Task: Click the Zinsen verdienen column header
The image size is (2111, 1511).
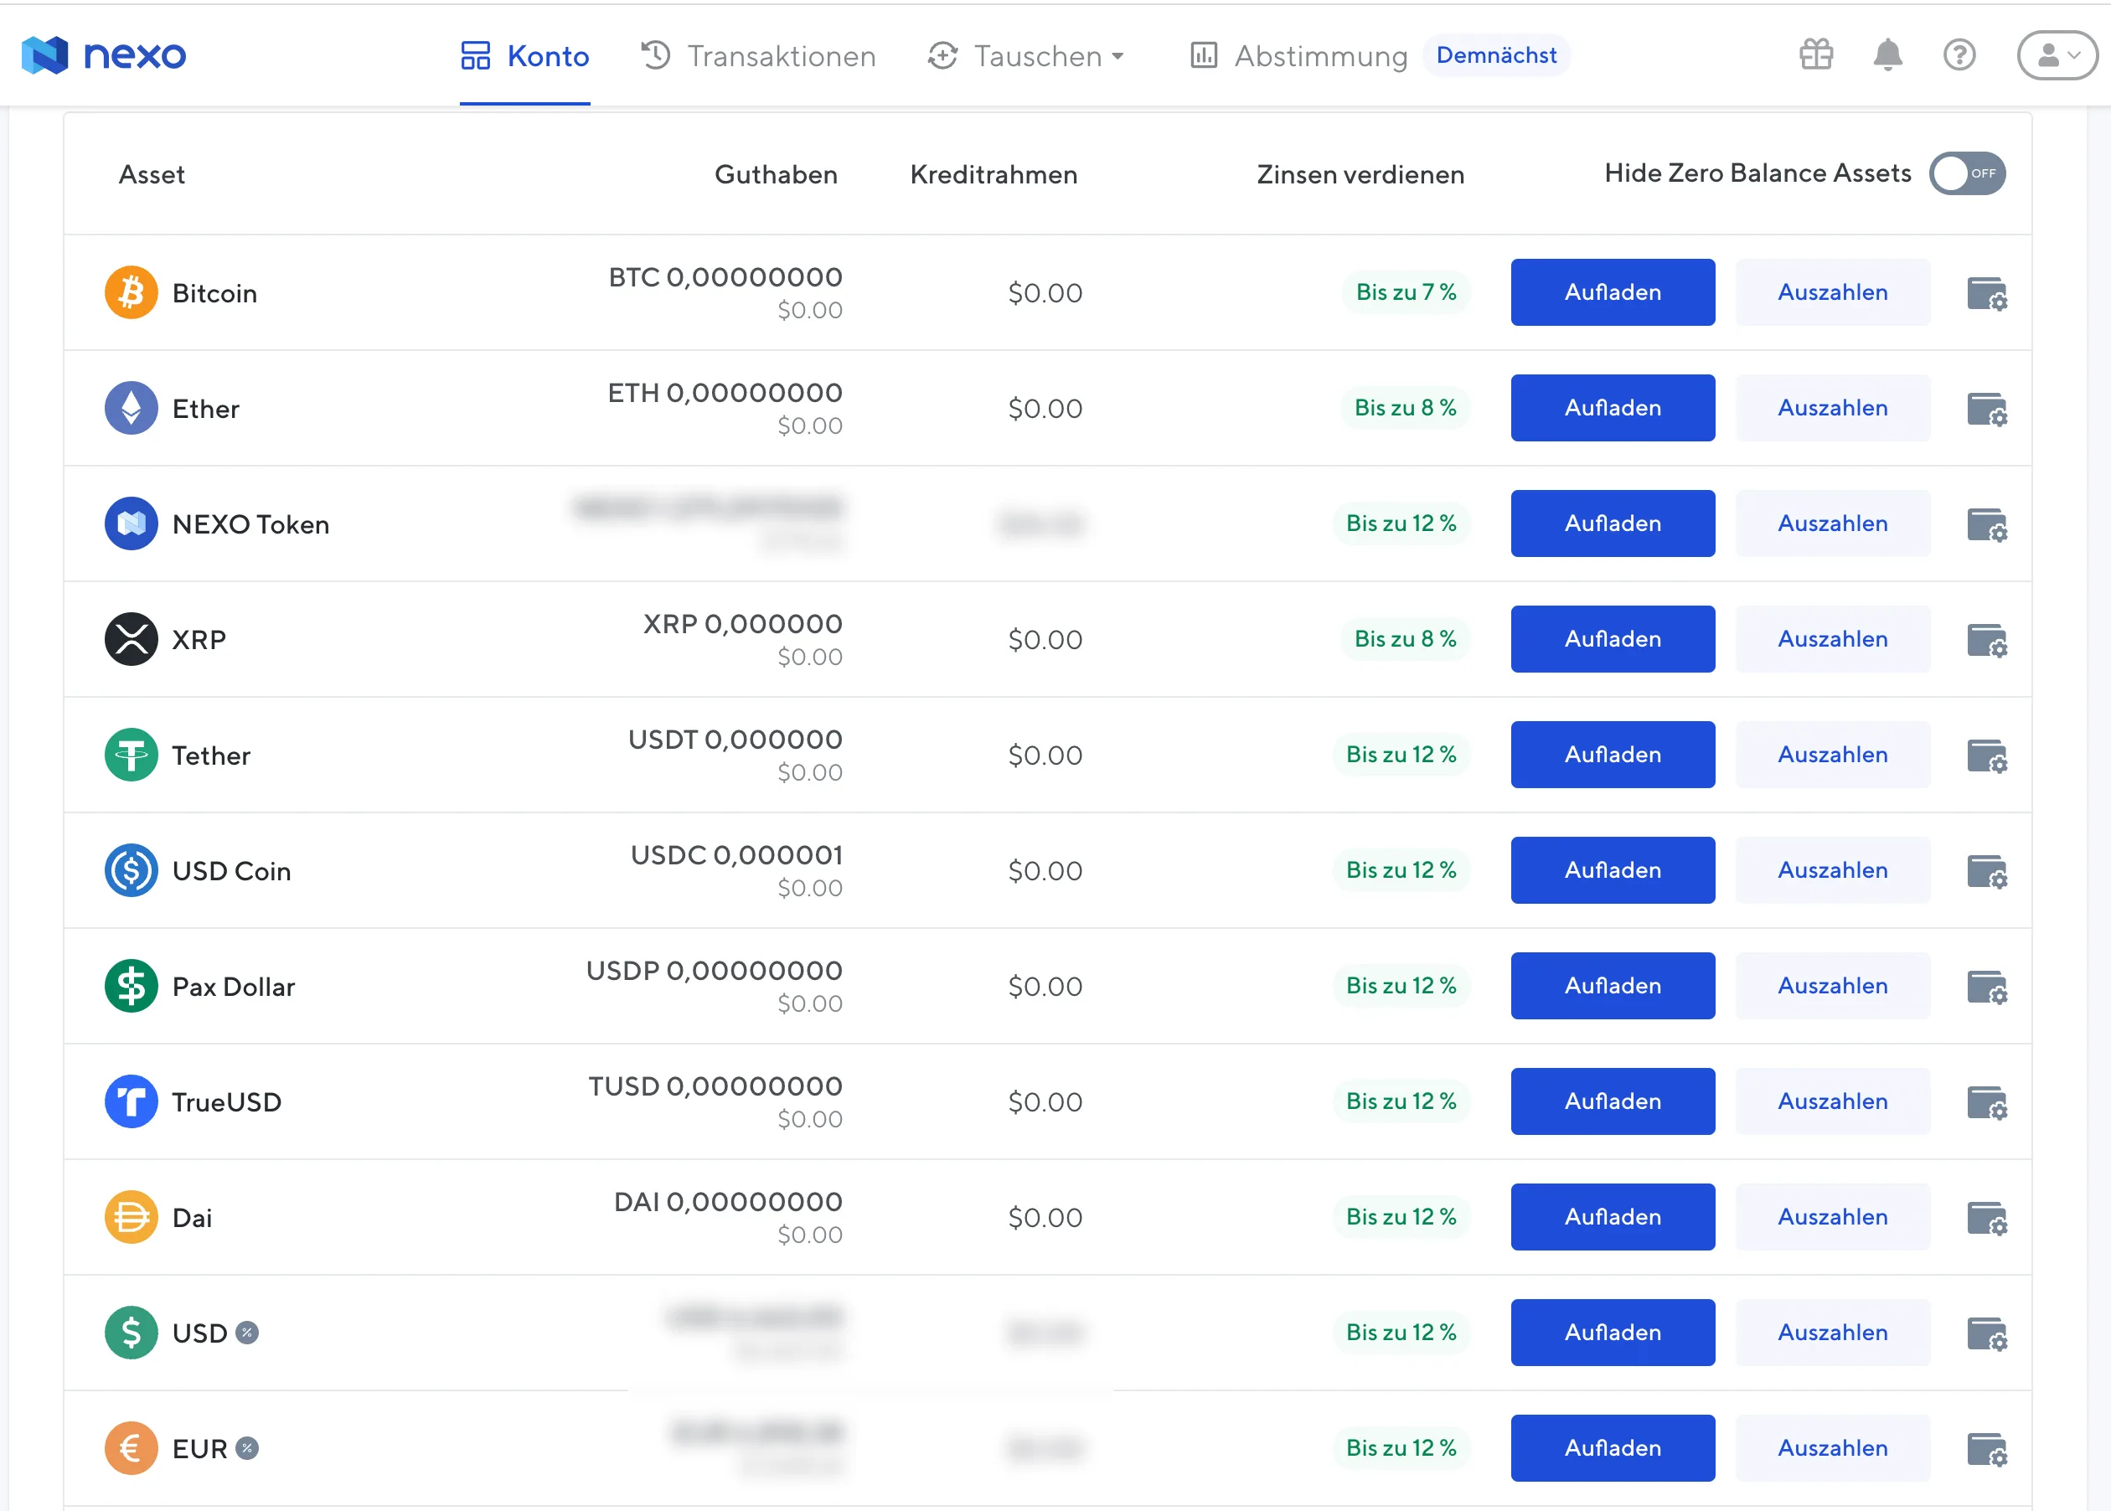Action: [1360, 175]
